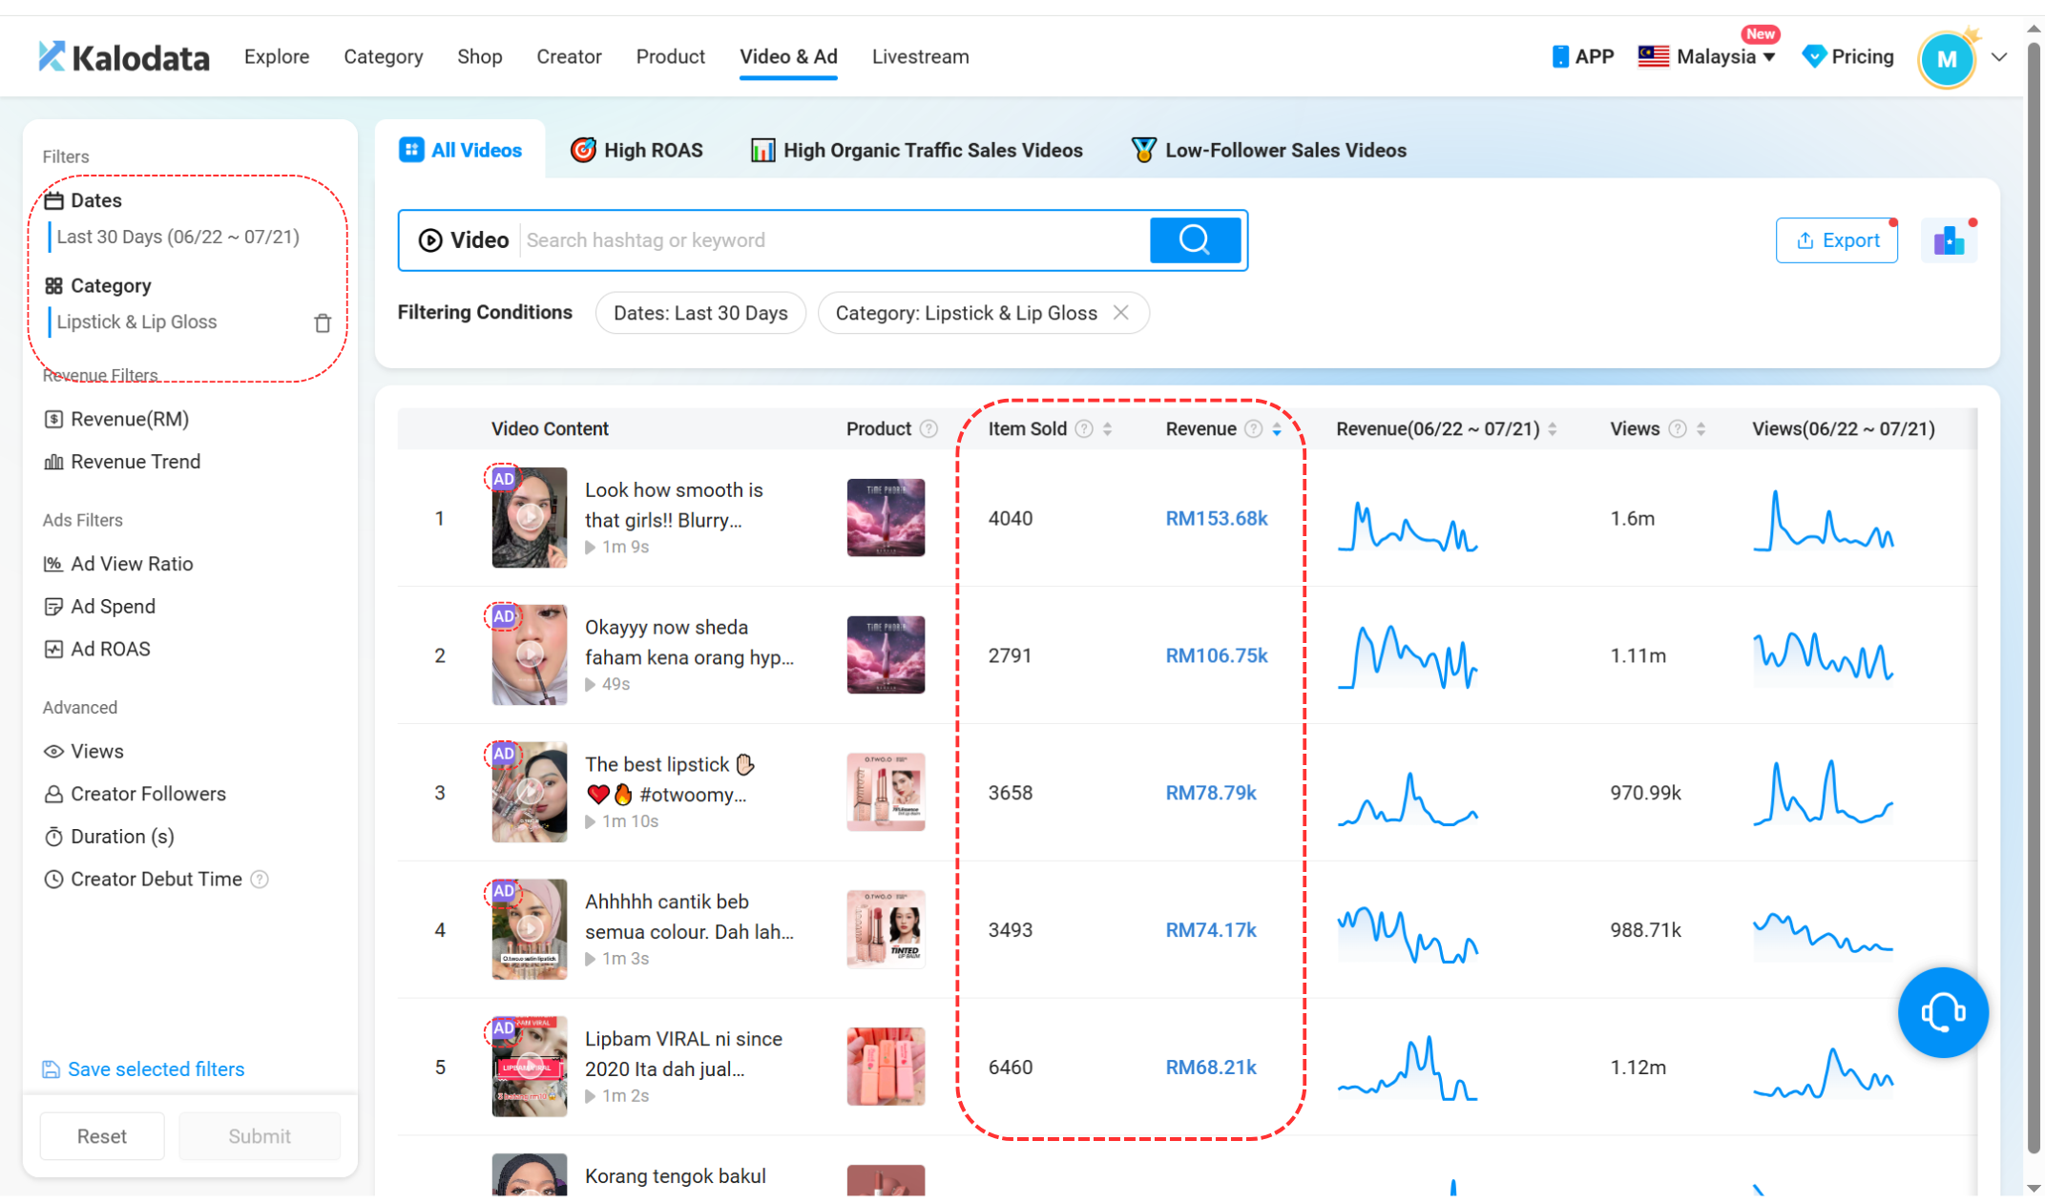Screen dimensions: 2045x1203
Task: Click the Malaysia flag icon
Action: tap(1653, 56)
